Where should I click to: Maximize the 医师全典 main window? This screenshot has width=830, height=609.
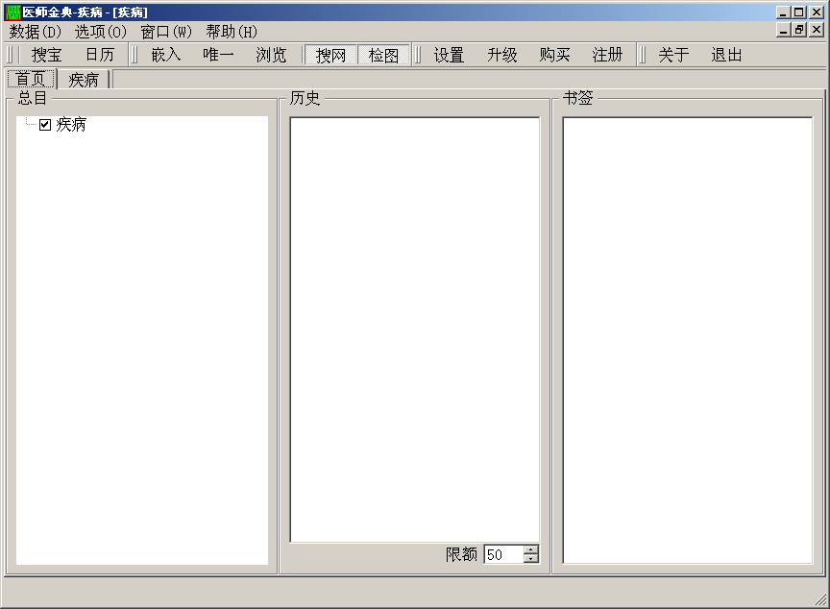(x=799, y=12)
